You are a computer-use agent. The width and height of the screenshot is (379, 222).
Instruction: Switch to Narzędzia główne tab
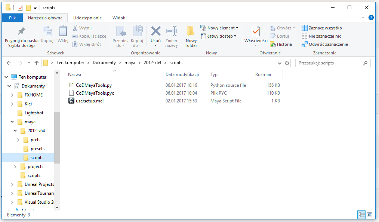pyautogui.click(x=45, y=18)
